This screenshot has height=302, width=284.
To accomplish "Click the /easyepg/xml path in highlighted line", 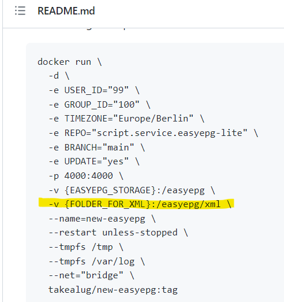I will coord(188,204).
